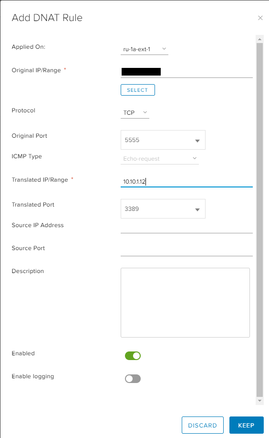Turn on the Enable logging toggle
Viewport: 269px width, 438px height.
[133, 379]
